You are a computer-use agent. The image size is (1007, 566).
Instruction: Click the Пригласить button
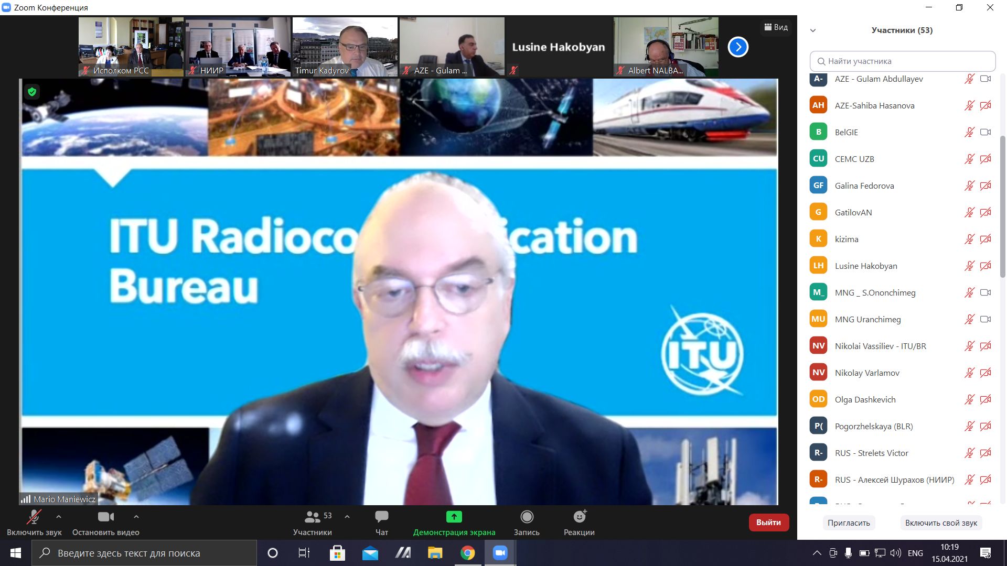[849, 523]
